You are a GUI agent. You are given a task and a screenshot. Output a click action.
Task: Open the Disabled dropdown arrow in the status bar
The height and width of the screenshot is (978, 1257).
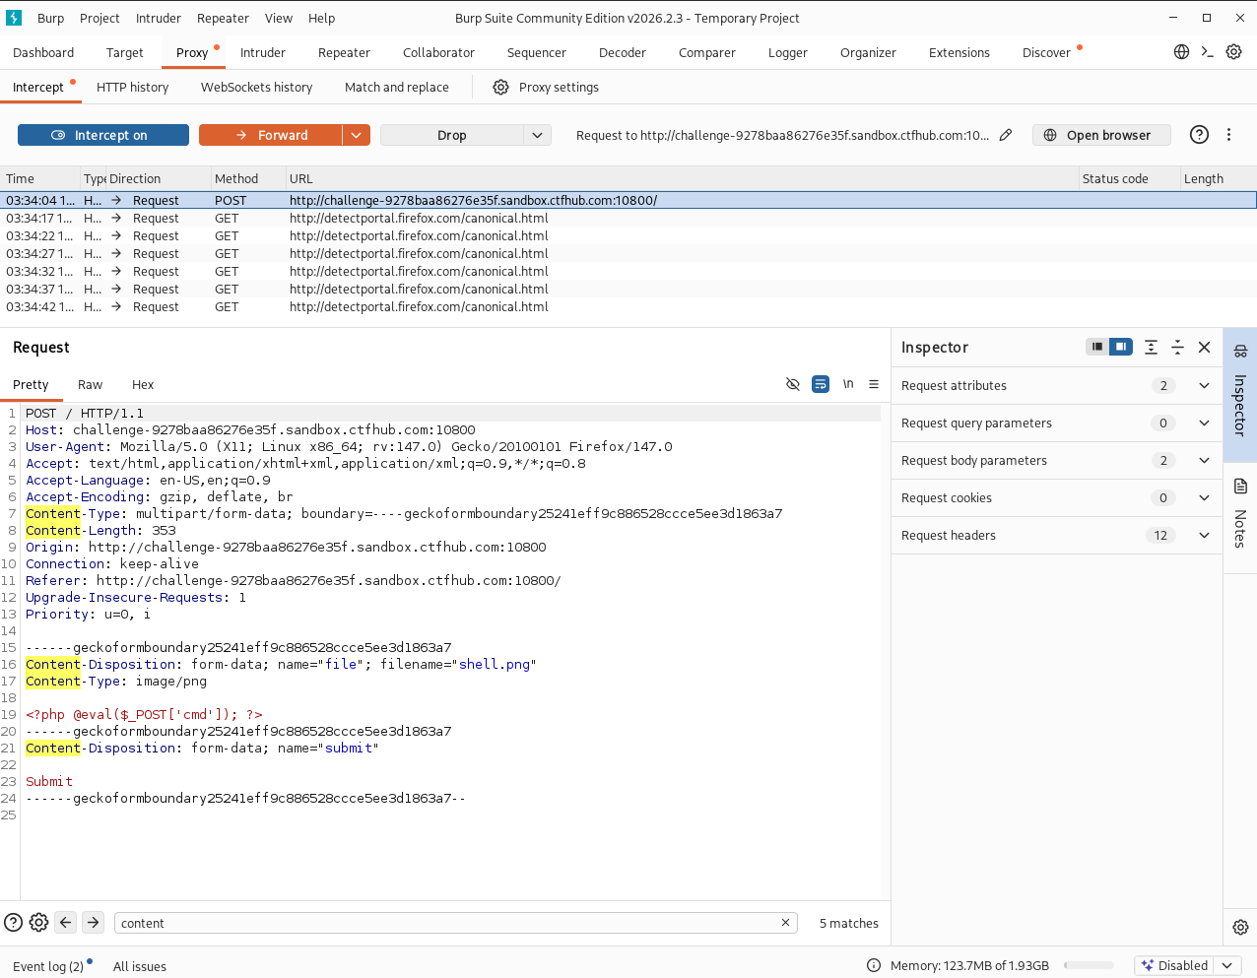(1226, 965)
